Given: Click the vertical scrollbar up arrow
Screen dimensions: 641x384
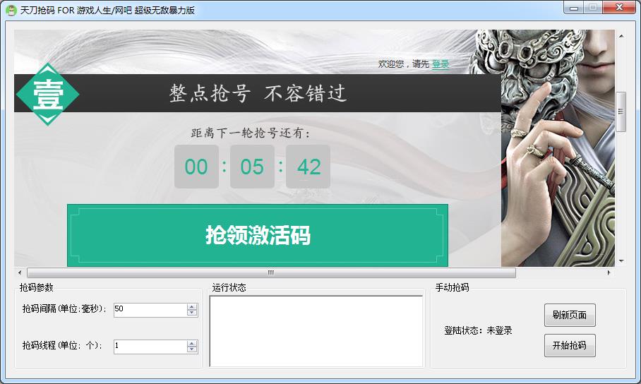Looking at the screenshot, I should click(x=621, y=35).
